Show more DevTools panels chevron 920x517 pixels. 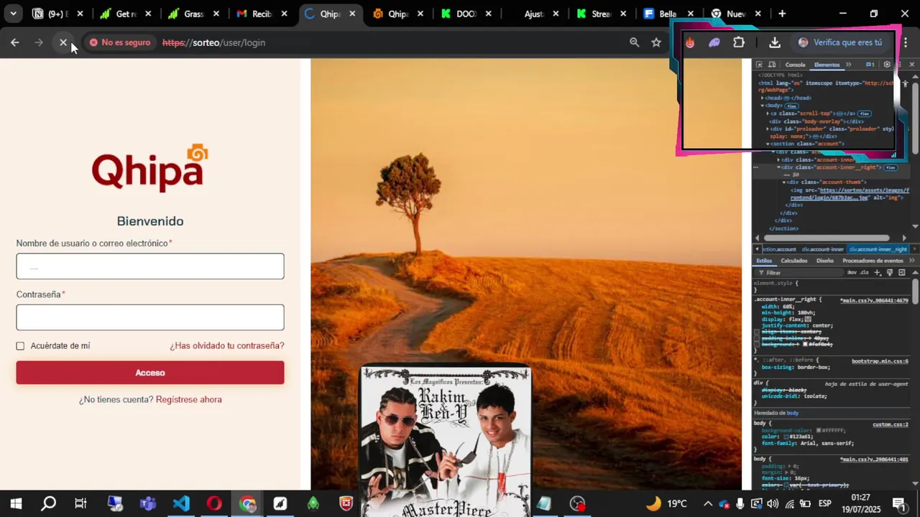coord(849,65)
